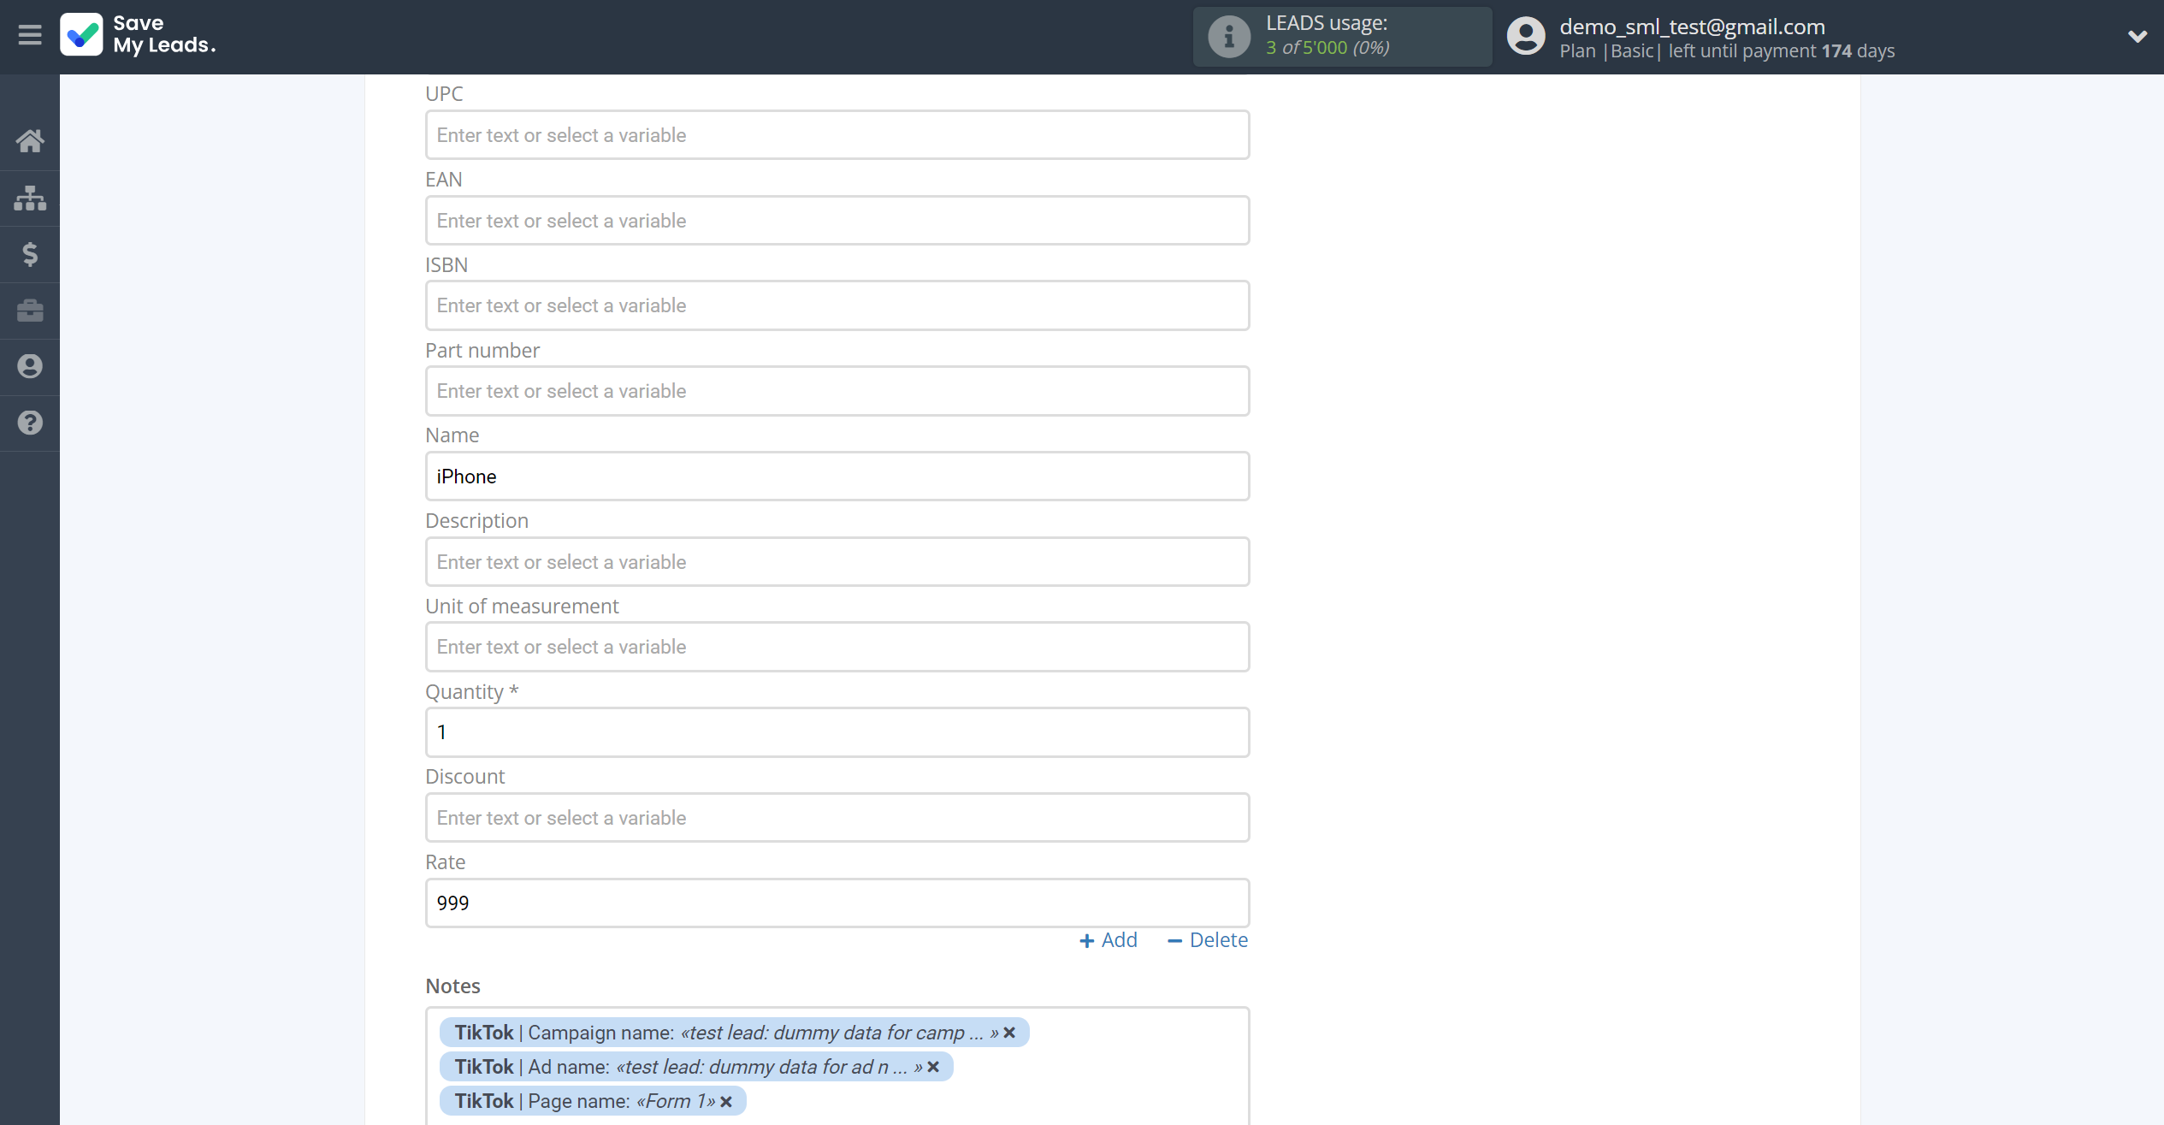
Task: Focus the EAN input field
Action: [837, 221]
